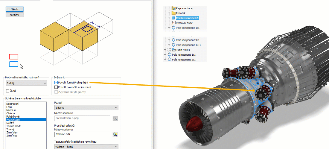Click the Reprezentace tree icon
This screenshot has height=149, width=329.
pyautogui.click(x=173, y=8)
